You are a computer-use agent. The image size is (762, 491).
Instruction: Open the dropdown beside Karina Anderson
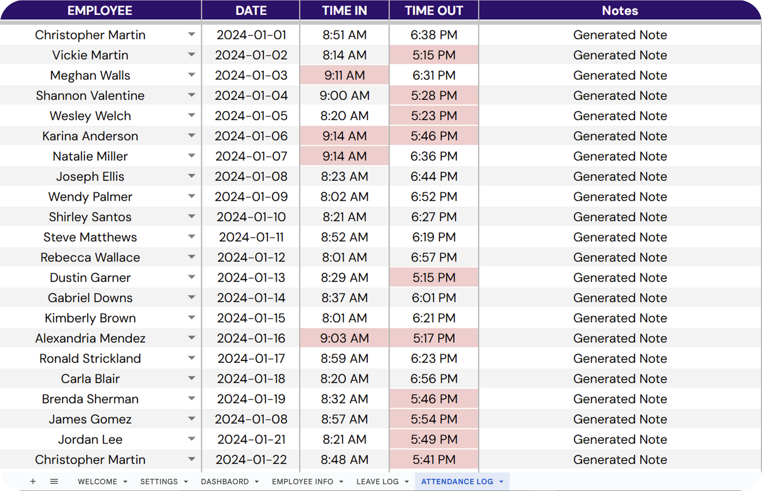[x=191, y=136]
